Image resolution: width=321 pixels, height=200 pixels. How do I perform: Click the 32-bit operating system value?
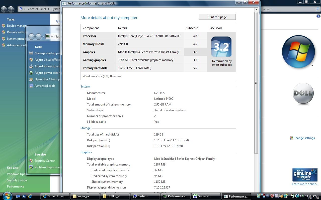170,110
